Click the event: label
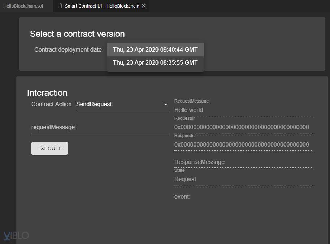 click(x=182, y=196)
